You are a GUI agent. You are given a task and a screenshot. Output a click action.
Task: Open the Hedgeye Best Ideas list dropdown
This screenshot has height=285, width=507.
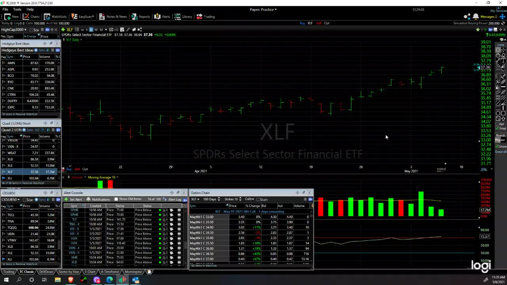click(17, 50)
